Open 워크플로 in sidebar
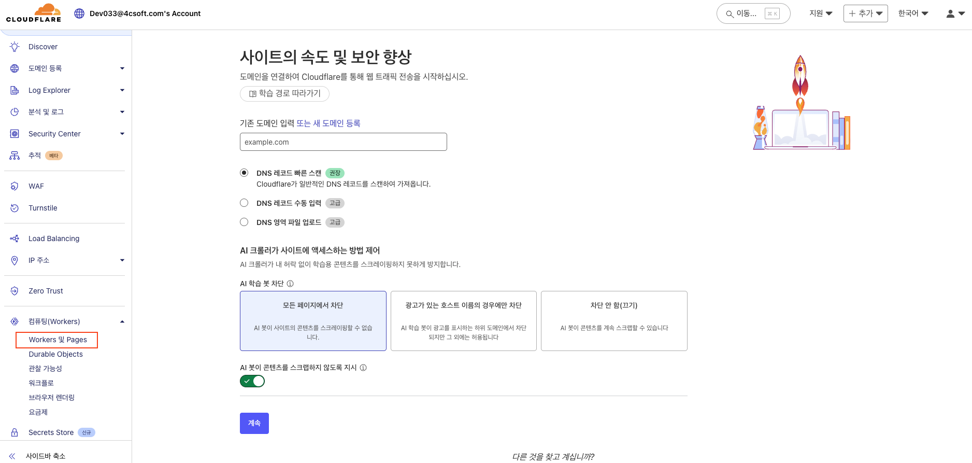This screenshot has height=463, width=972. [41, 383]
